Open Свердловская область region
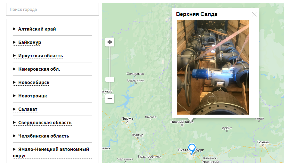Screen dimensions: 284x163 pyautogui.click(x=45, y=123)
